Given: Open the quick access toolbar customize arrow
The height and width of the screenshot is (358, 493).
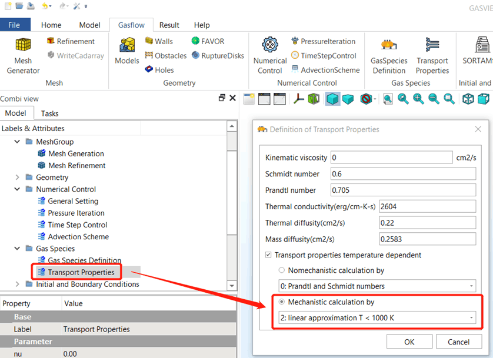Looking at the screenshot, I should (x=86, y=6).
